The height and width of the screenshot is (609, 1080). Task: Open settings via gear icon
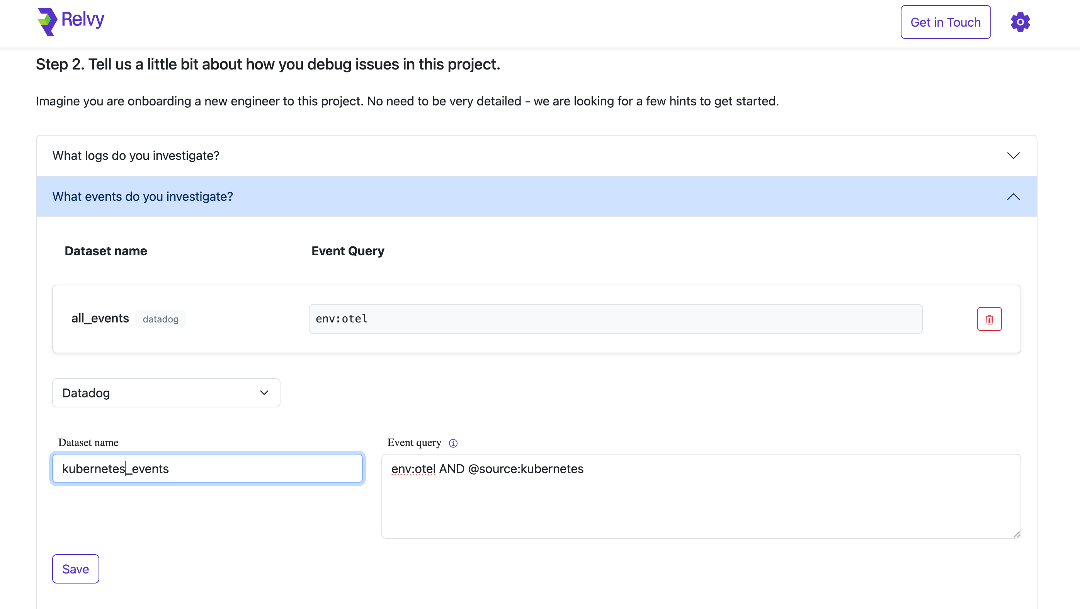[x=1020, y=22]
